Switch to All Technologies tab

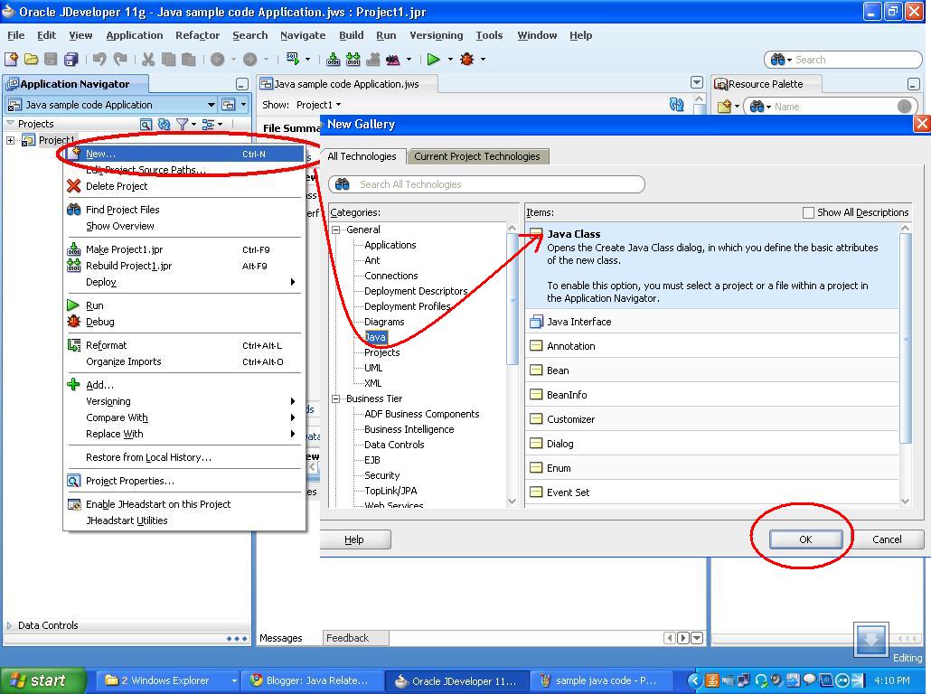tap(362, 156)
